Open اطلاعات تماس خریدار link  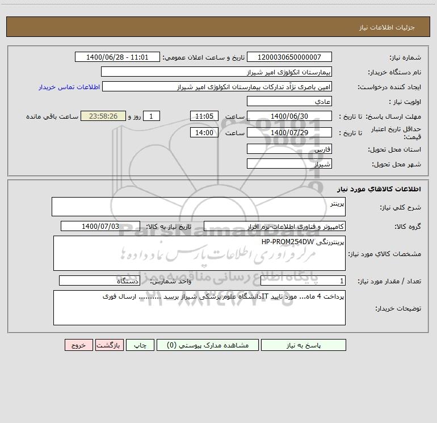(x=69, y=87)
